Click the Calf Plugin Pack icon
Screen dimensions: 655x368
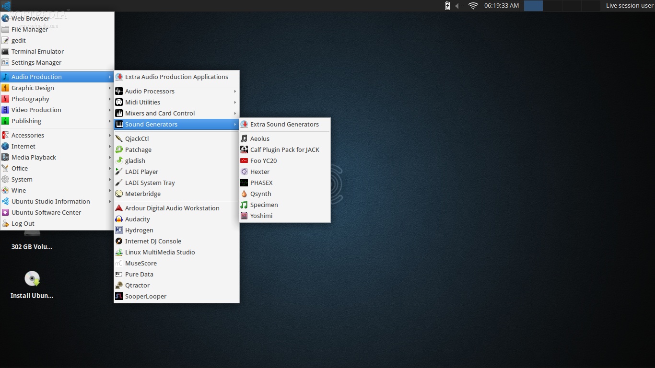tap(244, 149)
